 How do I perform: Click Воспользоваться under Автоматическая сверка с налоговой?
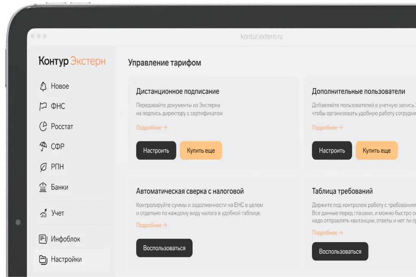coord(164,248)
